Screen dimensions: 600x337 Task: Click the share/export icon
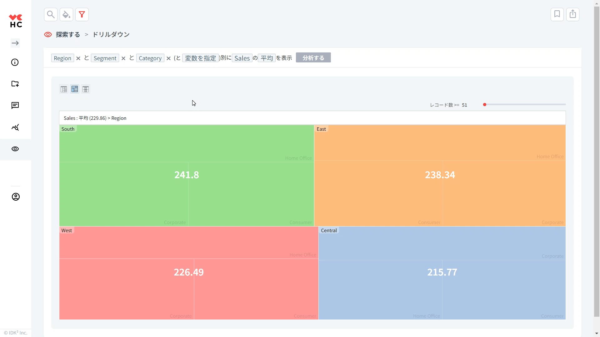click(572, 14)
